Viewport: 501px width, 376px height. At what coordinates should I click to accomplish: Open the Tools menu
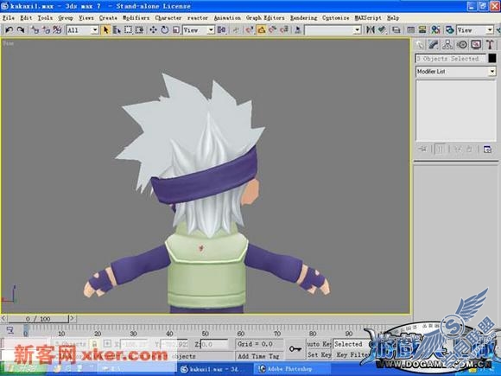tap(45, 18)
